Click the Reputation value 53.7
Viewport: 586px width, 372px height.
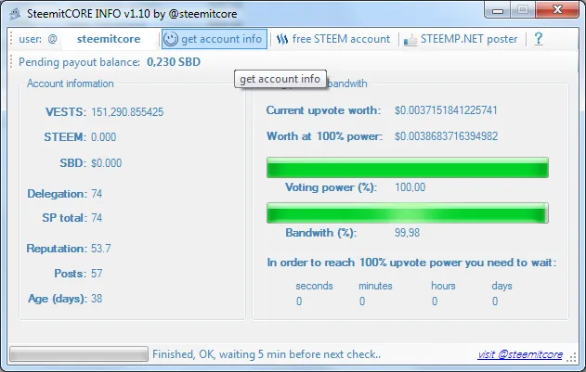pos(101,249)
